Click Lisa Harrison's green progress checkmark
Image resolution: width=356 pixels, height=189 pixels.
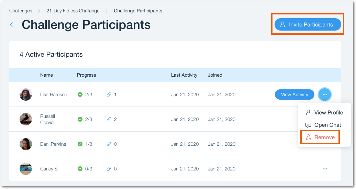80,94
